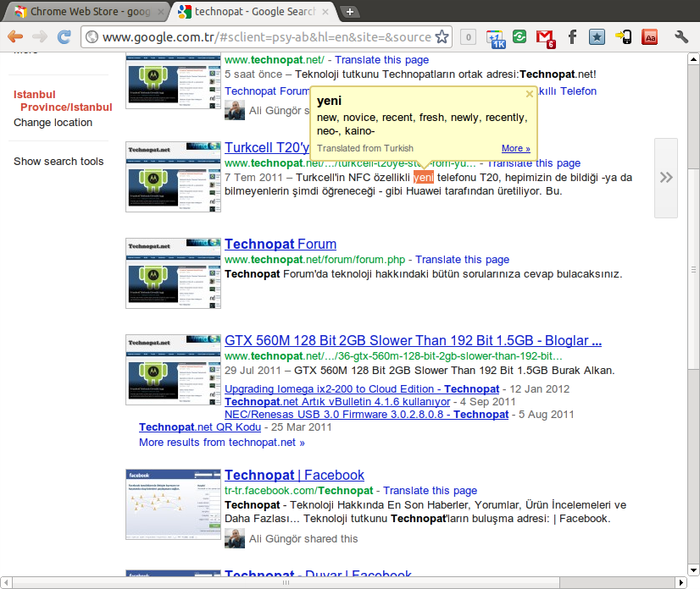Select the technopat Google Search tab

pyautogui.click(x=252, y=12)
